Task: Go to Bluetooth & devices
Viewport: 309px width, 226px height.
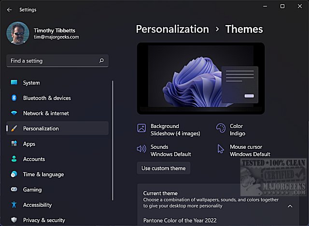Action: [x=57, y=98]
